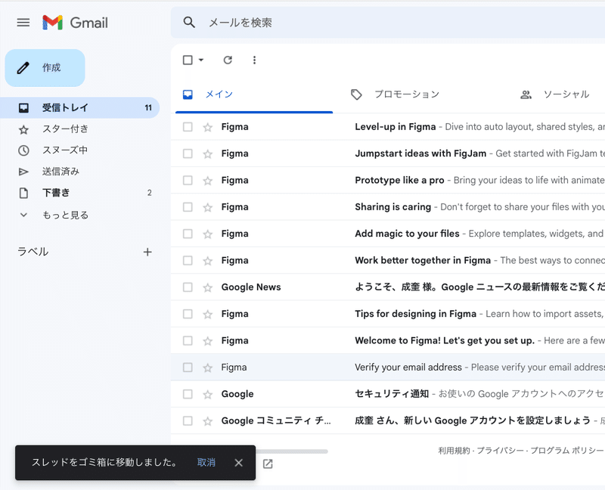Click the search magnifier icon
The image size is (605, 490).
tap(188, 23)
